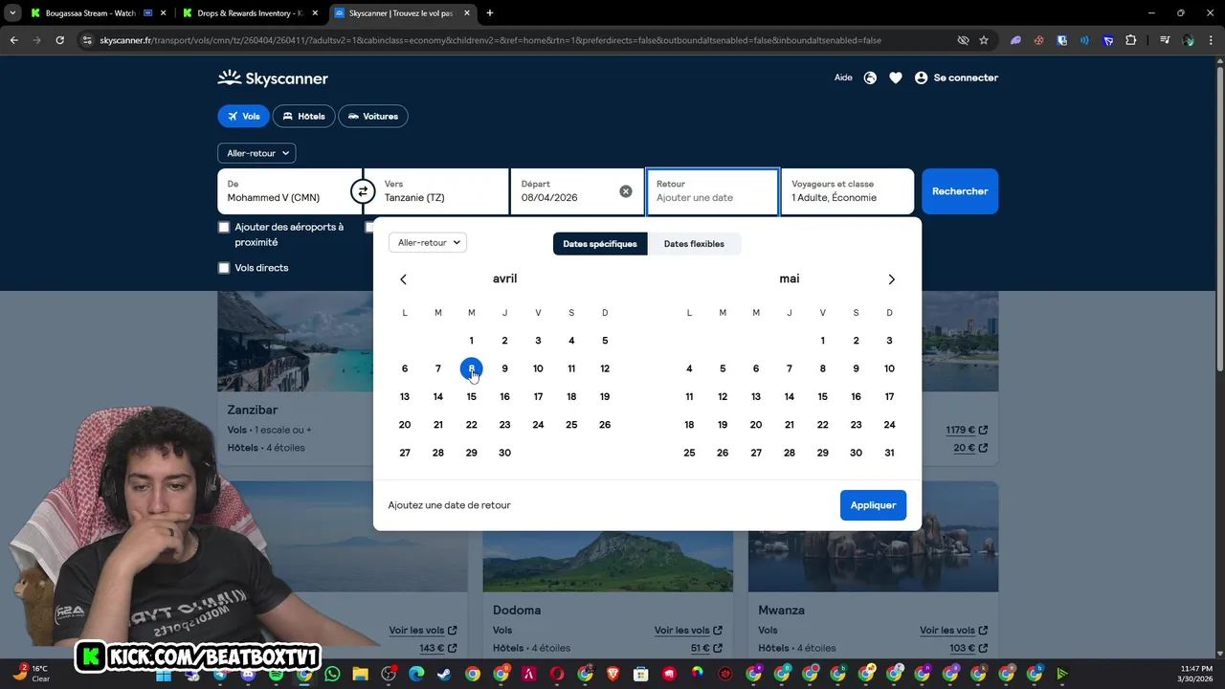Image resolution: width=1225 pixels, height=689 pixels.
Task: Click the Appliquer button
Action: (873, 505)
